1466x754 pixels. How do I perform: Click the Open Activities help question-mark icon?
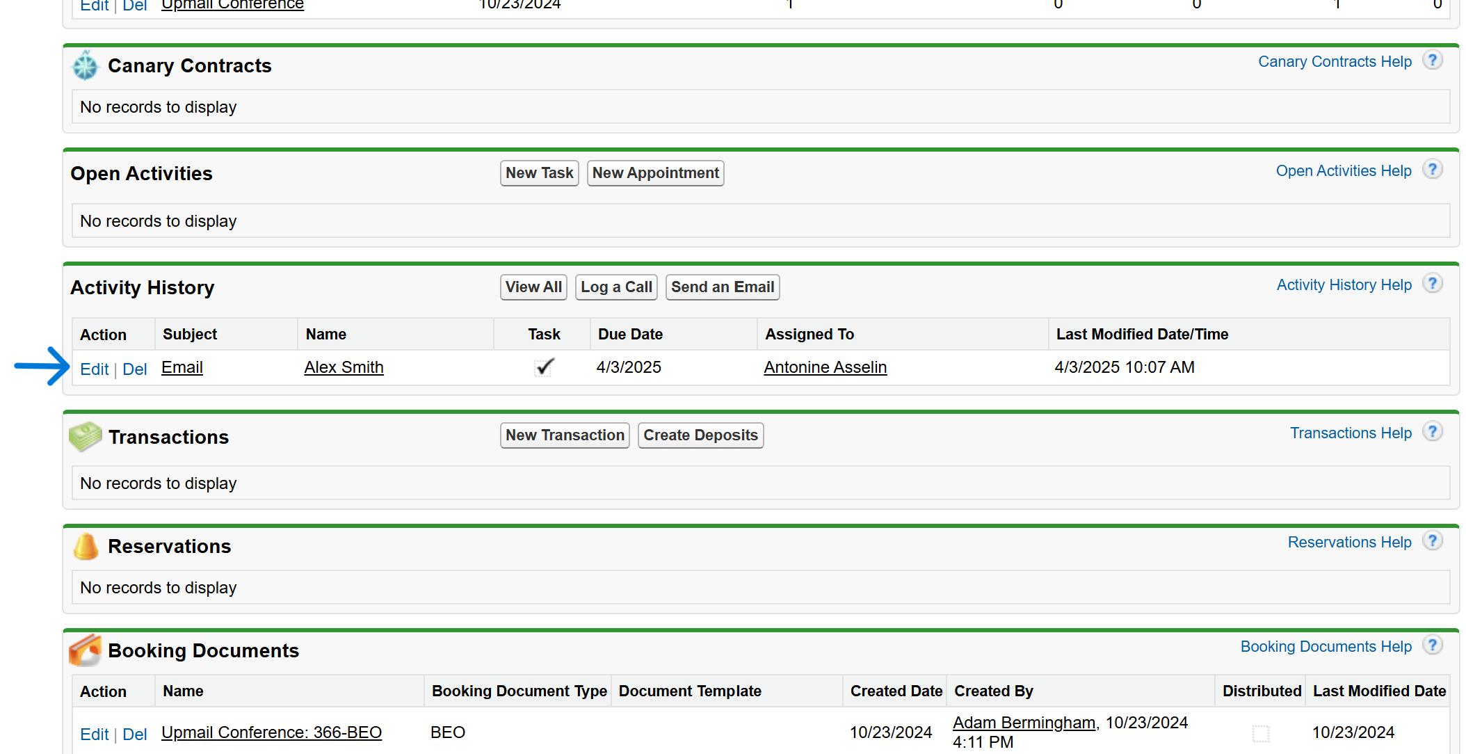coord(1432,170)
